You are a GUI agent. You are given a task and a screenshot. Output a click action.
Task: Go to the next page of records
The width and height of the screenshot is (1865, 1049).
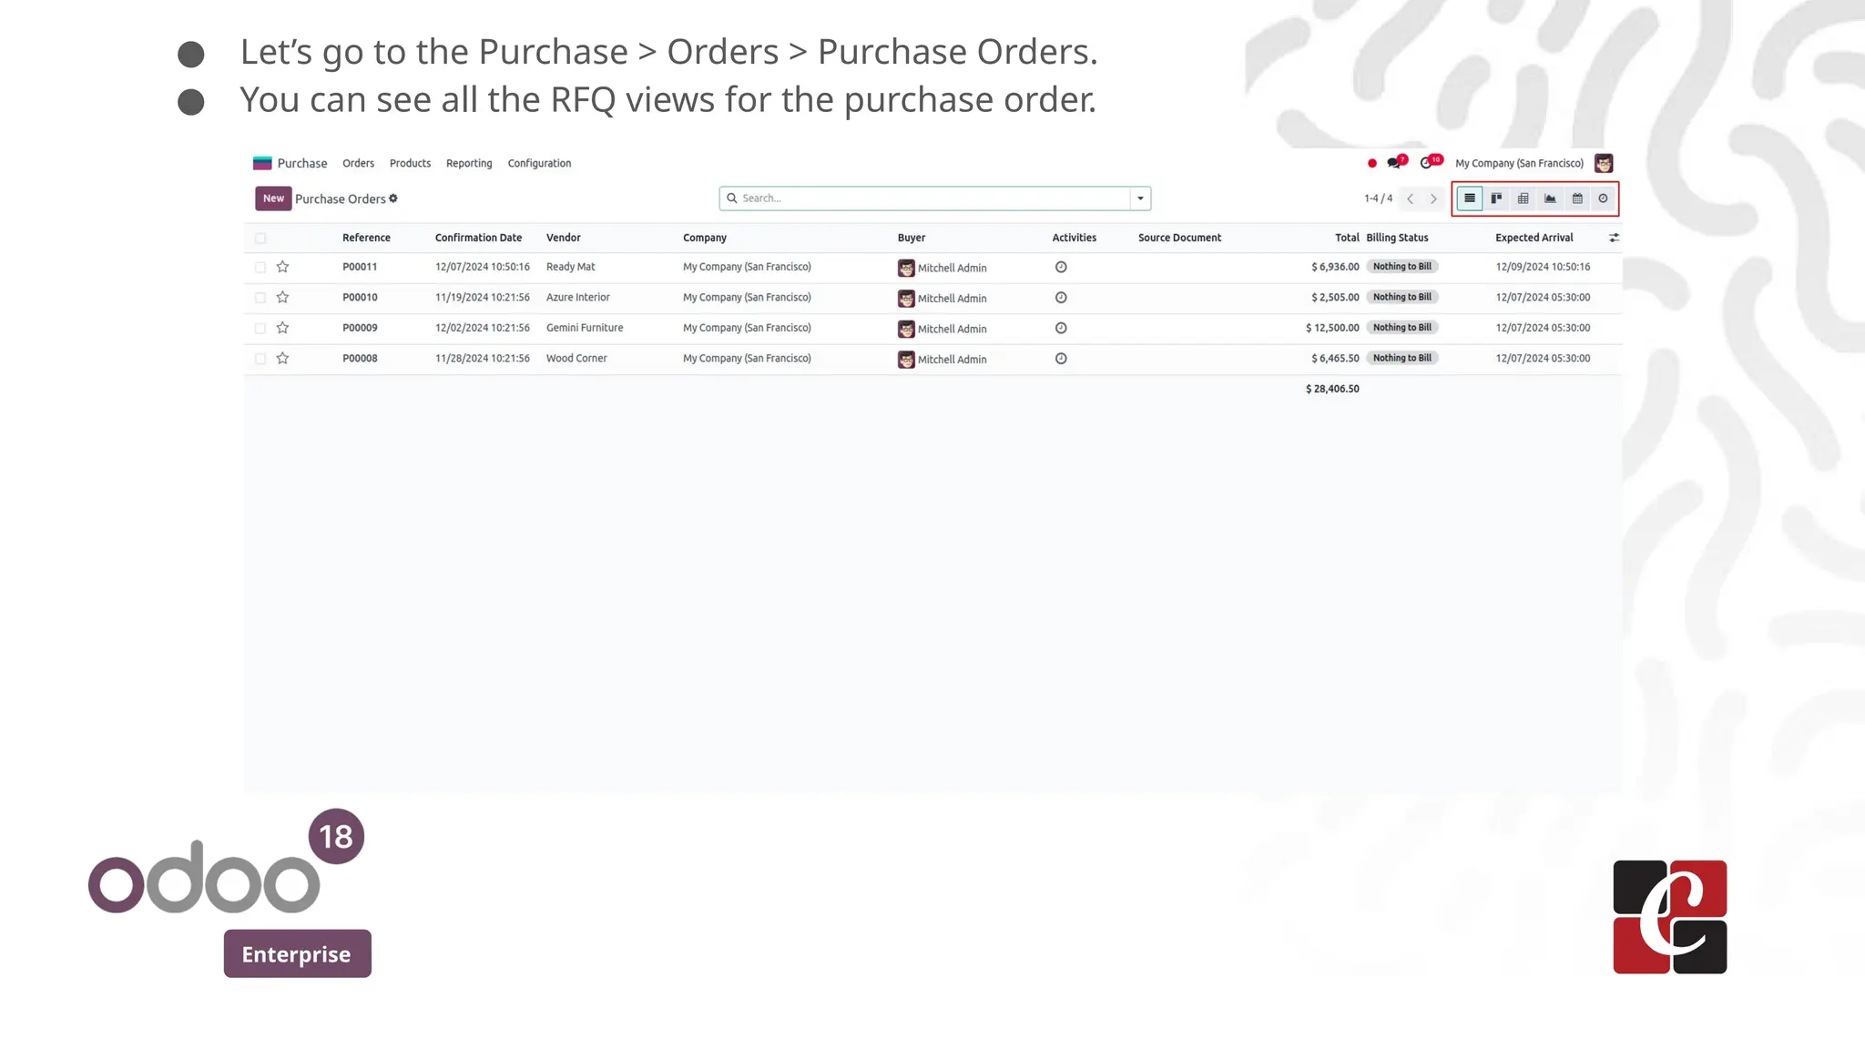point(1433,199)
